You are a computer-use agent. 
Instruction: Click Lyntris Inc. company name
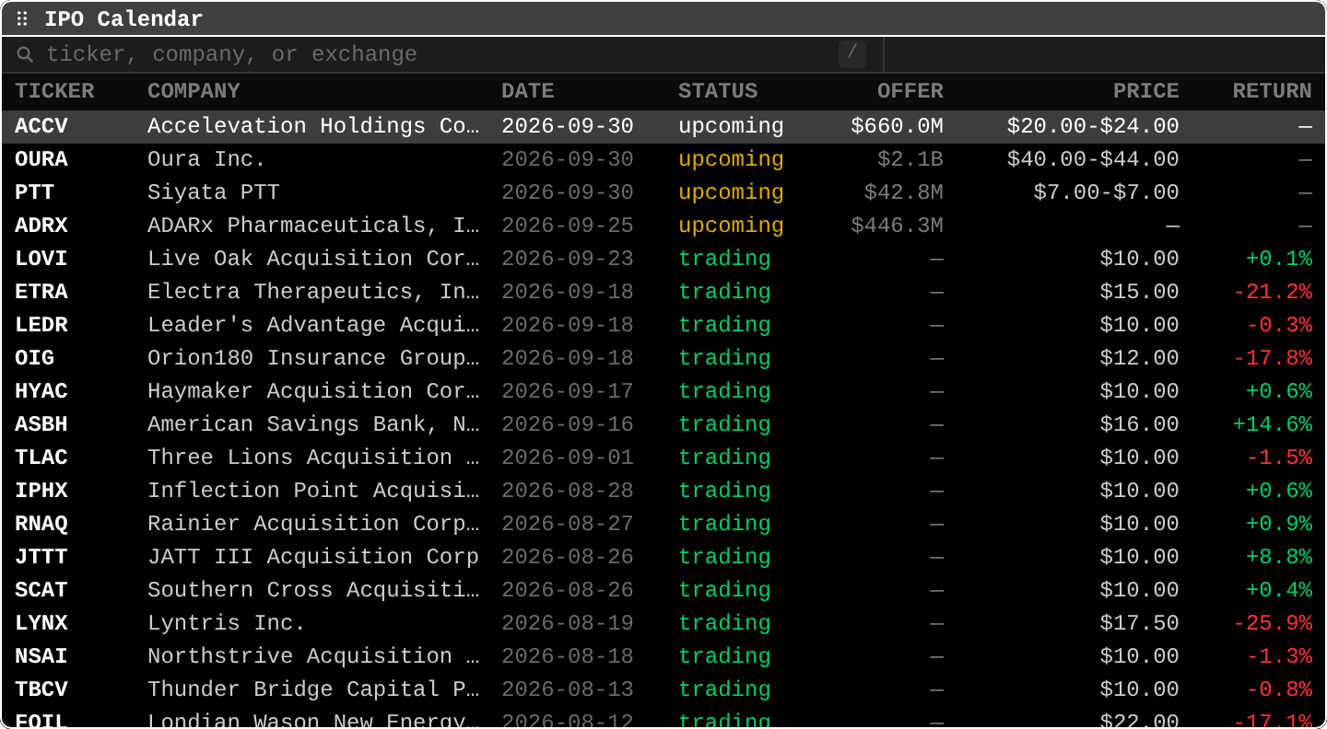tap(227, 623)
